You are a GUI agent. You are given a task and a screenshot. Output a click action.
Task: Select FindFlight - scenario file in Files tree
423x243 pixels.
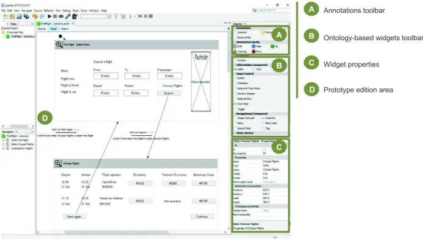(21, 36)
